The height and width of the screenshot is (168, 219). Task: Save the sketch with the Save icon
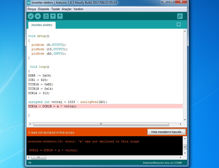click(x=60, y=16)
